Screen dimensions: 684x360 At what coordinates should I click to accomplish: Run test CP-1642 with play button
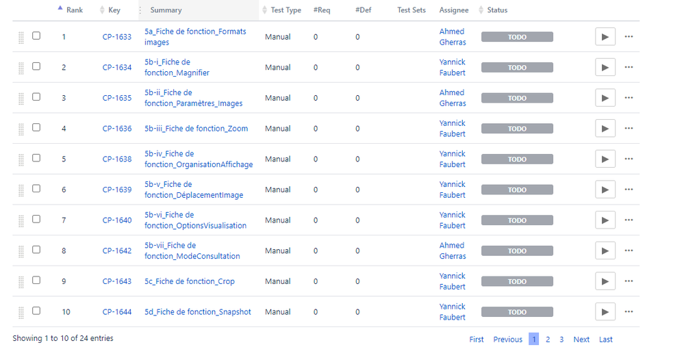[605, 250]
